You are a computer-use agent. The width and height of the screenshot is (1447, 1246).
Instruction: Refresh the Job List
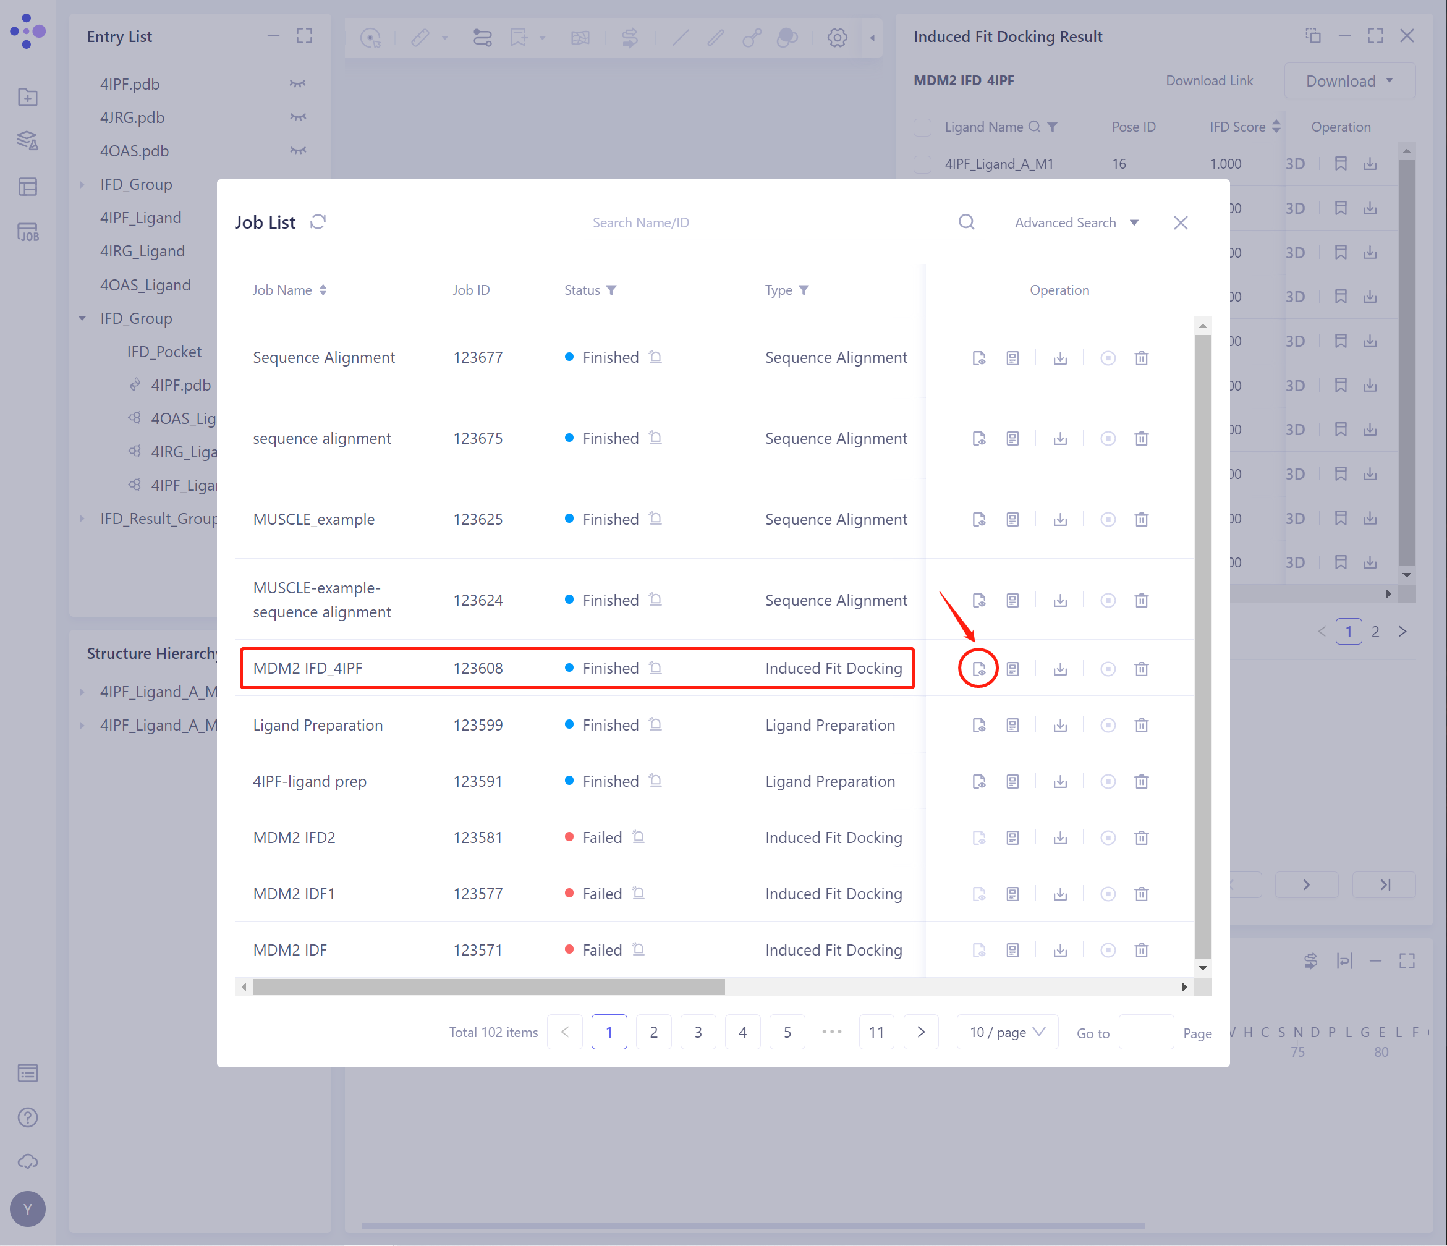[318, 222]
